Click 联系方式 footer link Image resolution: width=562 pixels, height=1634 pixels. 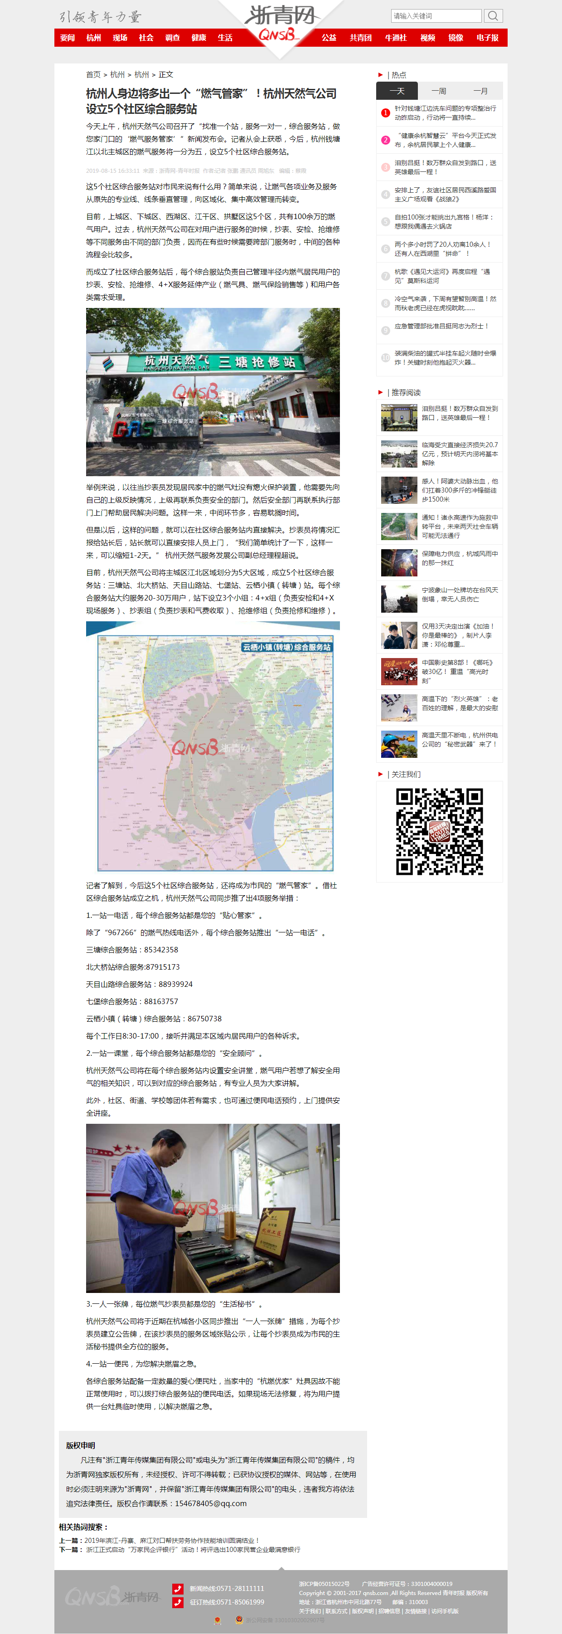(336, 1611)
